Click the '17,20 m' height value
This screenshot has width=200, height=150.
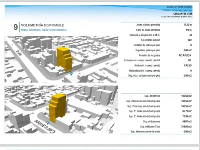click(x=187, y=25)
